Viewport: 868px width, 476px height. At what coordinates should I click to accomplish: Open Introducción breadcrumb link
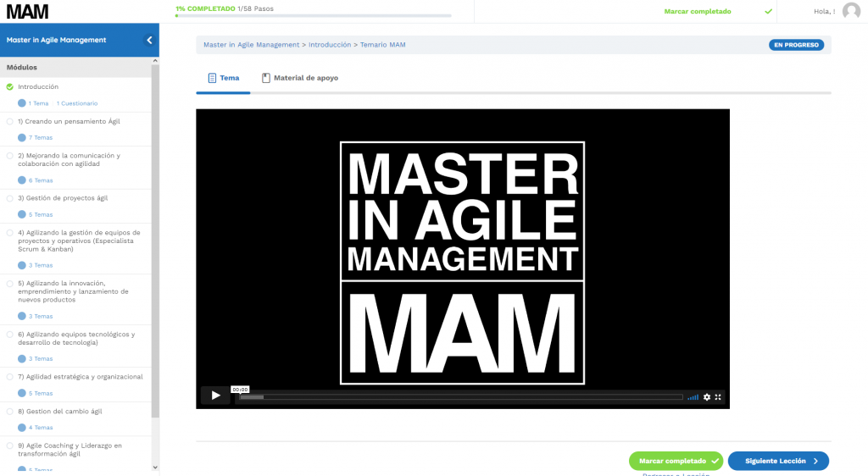point(330,45)
